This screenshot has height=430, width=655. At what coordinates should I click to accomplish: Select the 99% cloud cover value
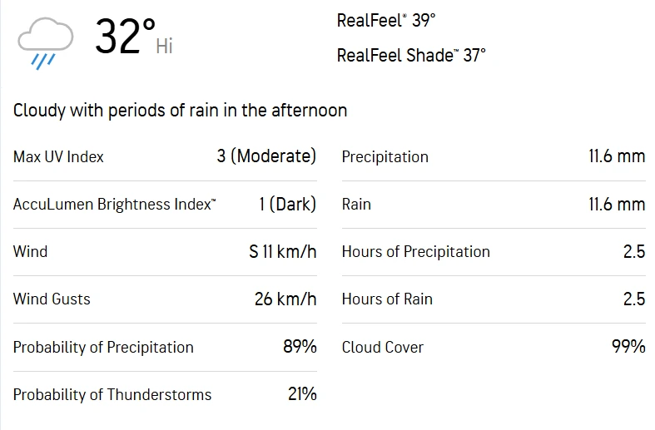[x=628, y=347]
